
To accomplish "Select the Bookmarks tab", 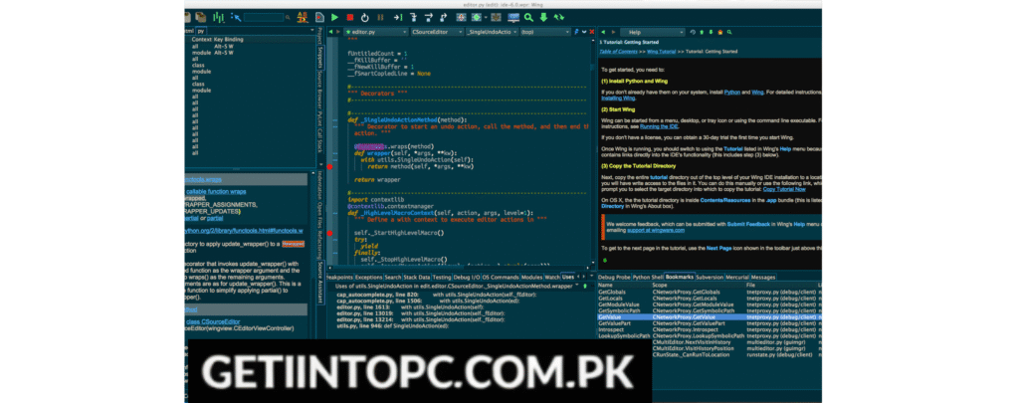I will 680,277.
